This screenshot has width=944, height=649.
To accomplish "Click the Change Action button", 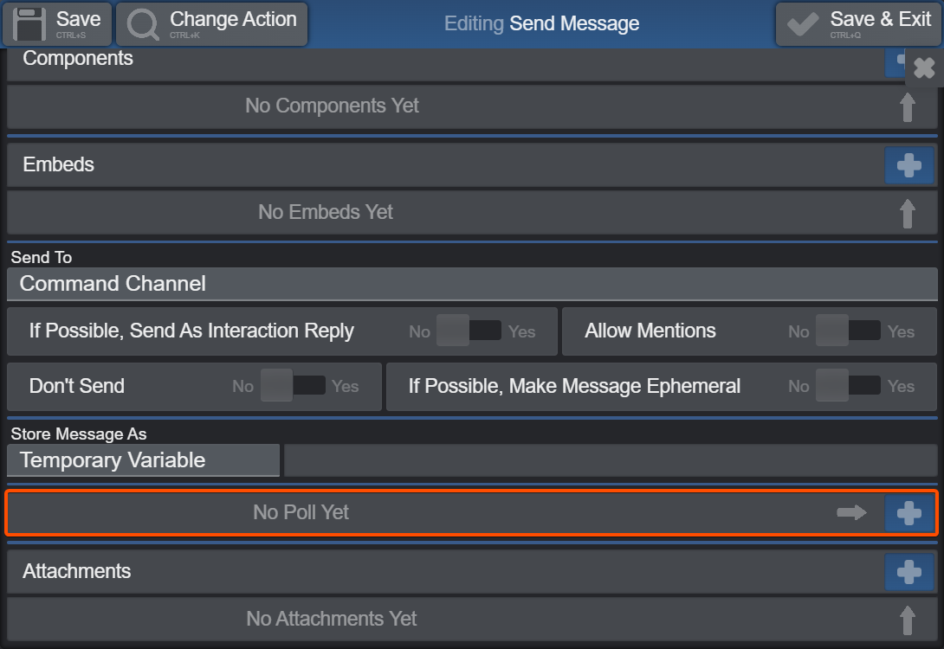I will 212,24.
